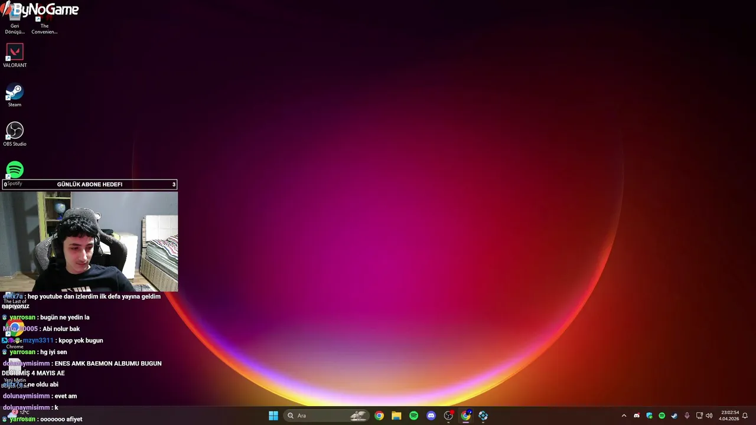Click the Discord system tray icon
Viewport: 756px width, 425px height.
[637, 416]
